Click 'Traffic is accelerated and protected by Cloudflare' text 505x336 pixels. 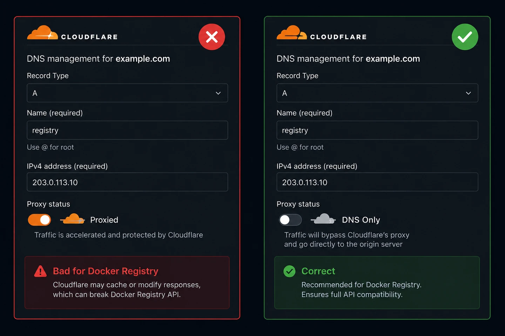pos(119,235)
